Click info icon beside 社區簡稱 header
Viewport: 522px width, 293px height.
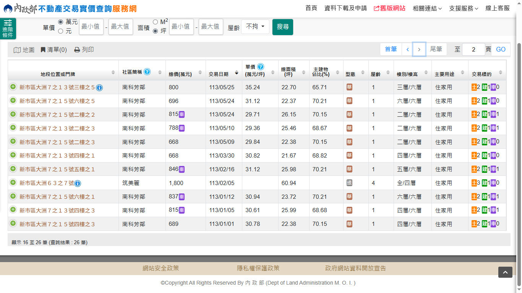(x=147, y=72)
